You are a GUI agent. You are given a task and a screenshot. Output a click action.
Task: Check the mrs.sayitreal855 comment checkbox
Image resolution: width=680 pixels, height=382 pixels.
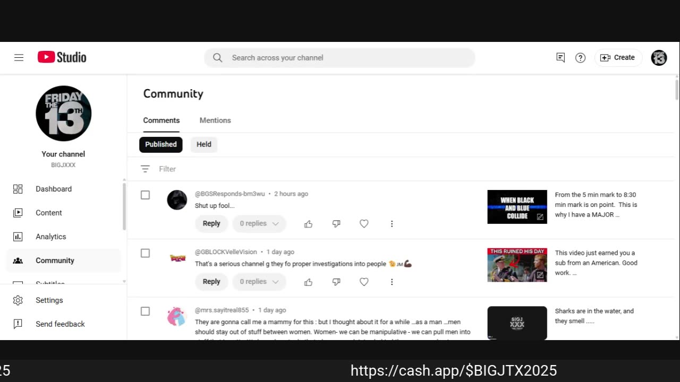pyautogui.click(x=145, y=311)
